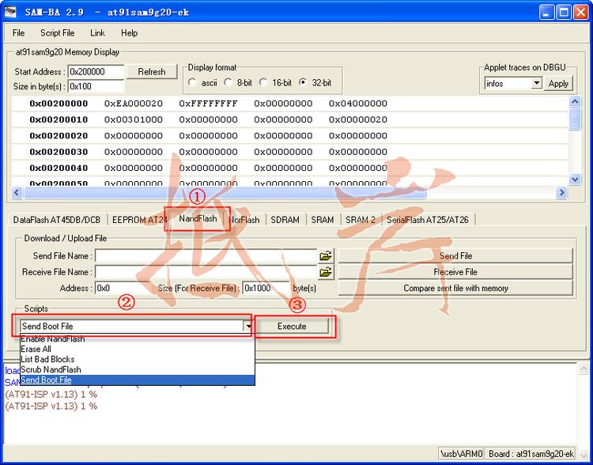The height and width of the screenshot is (465, 593).
Task: Choose highlighted Send Boot File entry
Action: click(x=138, y=380)
